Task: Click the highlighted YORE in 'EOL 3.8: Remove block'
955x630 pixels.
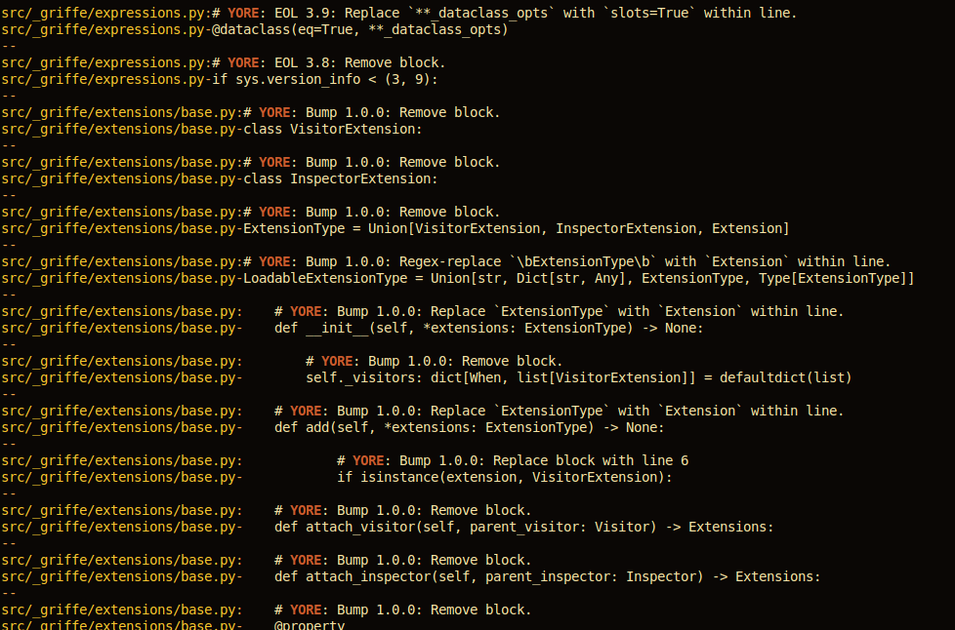Action: coord(243,62)
